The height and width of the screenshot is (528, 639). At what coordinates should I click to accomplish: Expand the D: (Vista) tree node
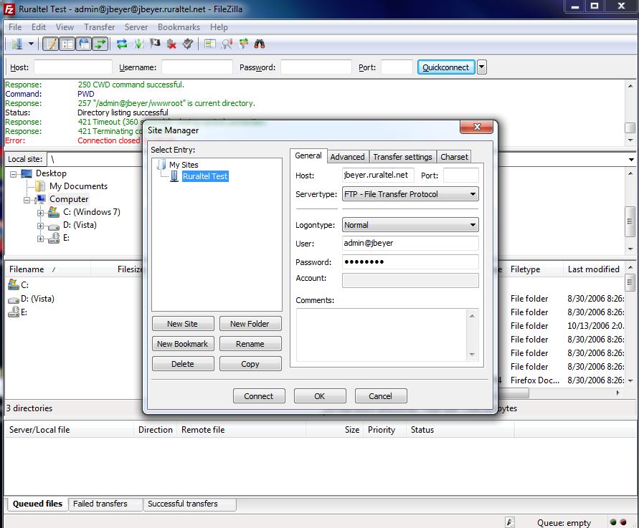pyautogui.click(x=40, y=226)
